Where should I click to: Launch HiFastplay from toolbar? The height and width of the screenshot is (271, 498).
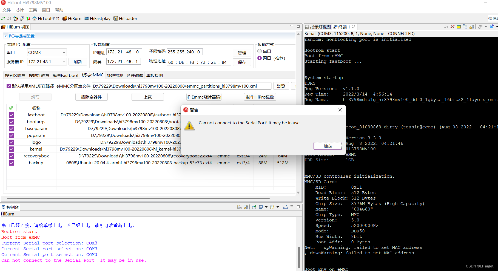(97, 18)
